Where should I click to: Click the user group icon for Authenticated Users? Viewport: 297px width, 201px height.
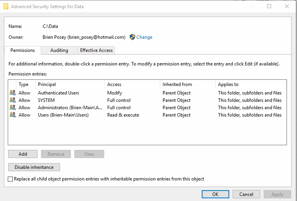click(x=13, y=93)
